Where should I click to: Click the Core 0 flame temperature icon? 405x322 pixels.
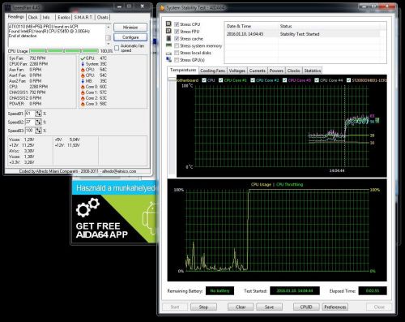click(83, 87)
